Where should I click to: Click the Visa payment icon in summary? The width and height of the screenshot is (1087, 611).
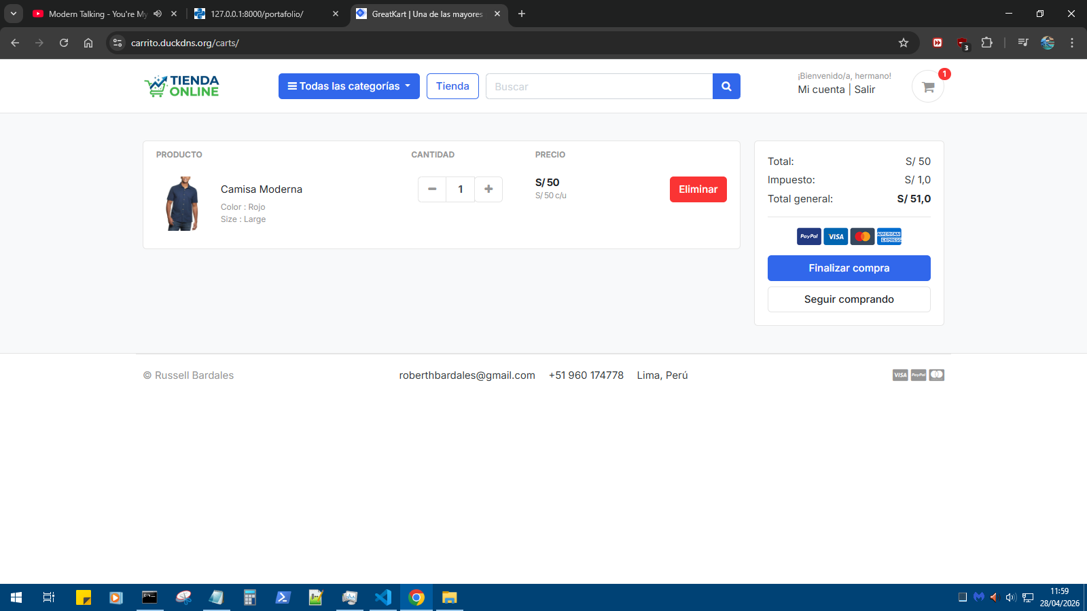click(x=836, y=236)
